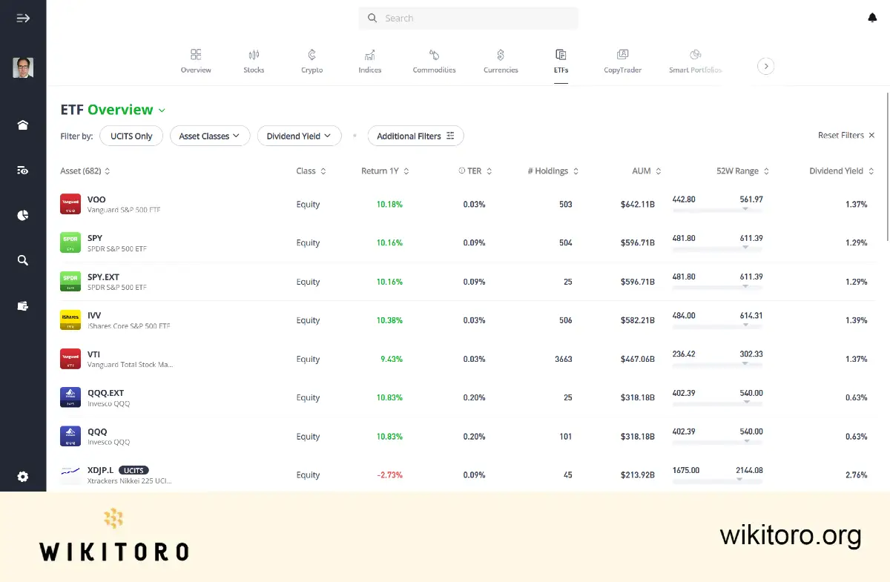The height and width of the screenshot is (582, 890).
Task: Open the Watchlist eye icon in the sidebar
Action: click(23, 171)
